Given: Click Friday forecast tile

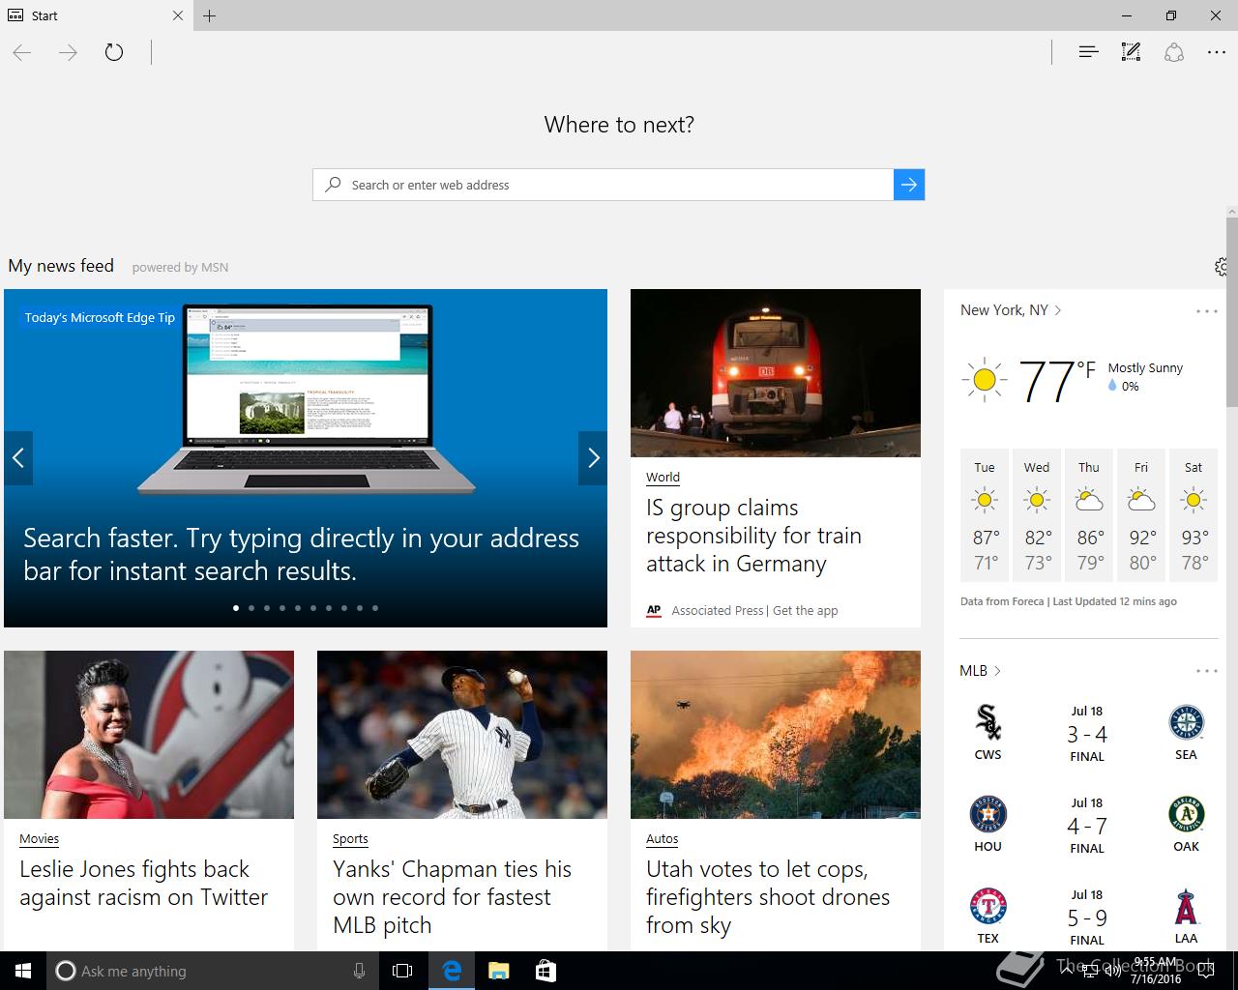Looking at the screenshot, I should pos(1141,515).
